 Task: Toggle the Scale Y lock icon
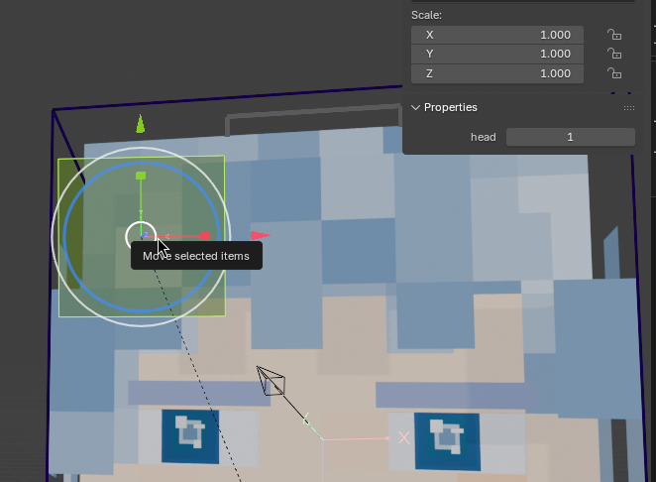click(614, 54)
